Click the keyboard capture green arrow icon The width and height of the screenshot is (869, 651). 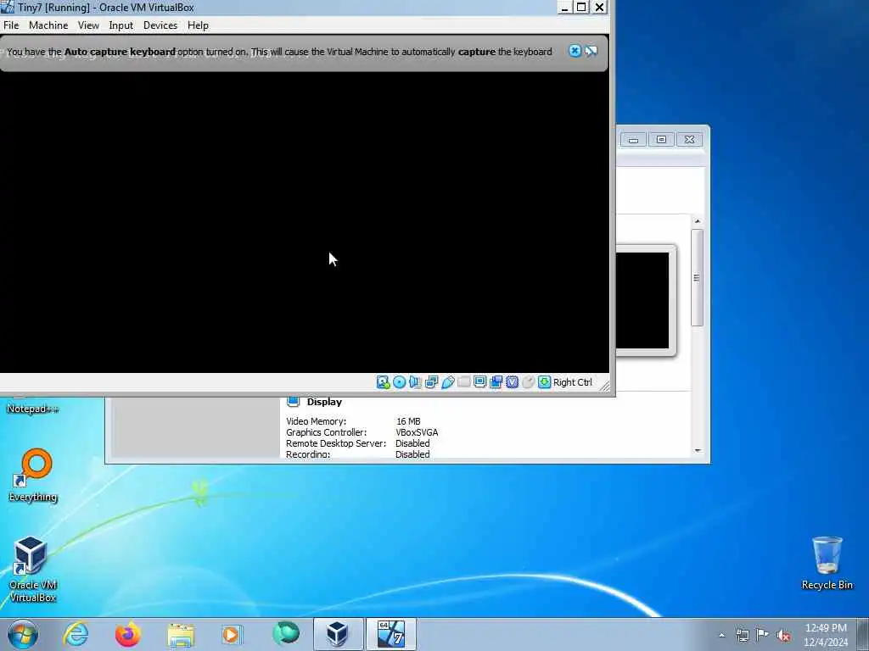[544, 382]
